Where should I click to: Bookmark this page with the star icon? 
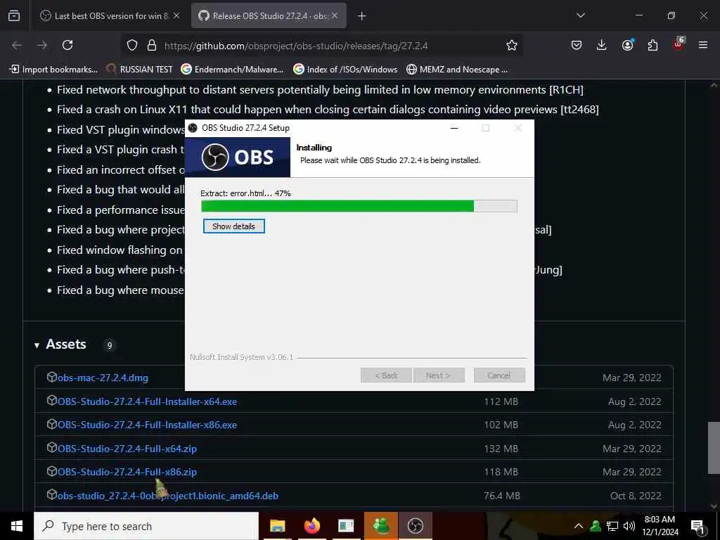pyautogui.click(x=512, y=45)
